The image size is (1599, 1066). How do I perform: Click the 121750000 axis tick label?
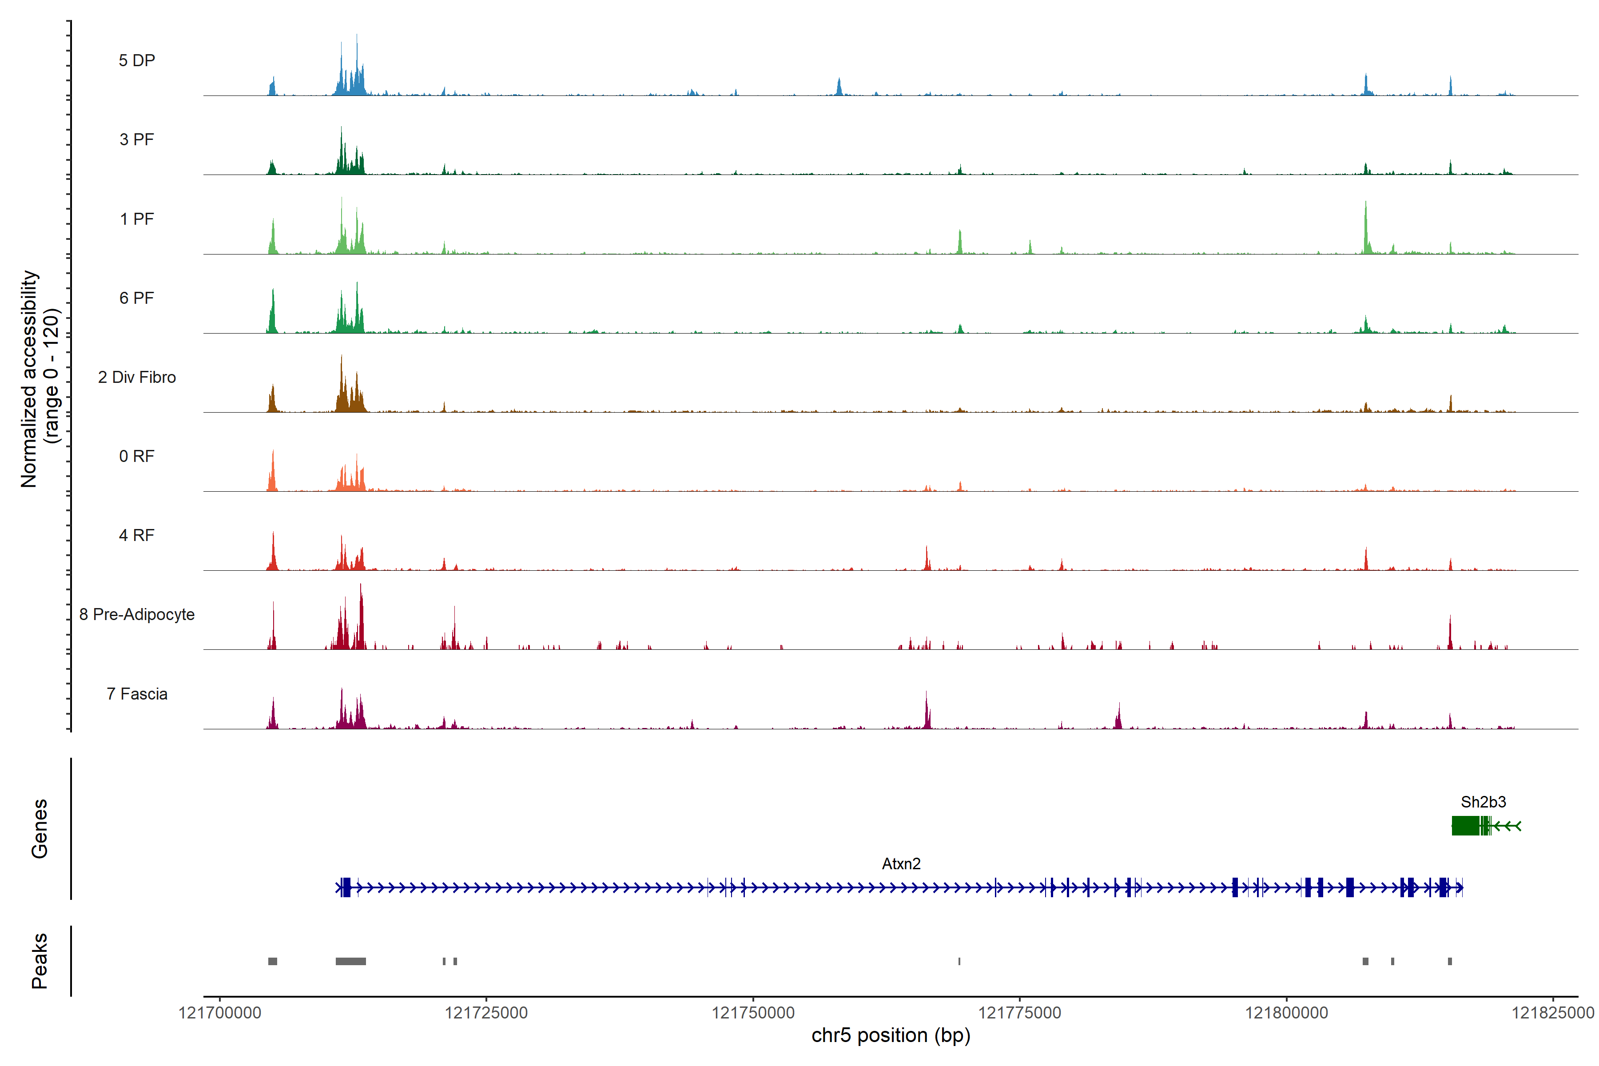[752, 1013]
